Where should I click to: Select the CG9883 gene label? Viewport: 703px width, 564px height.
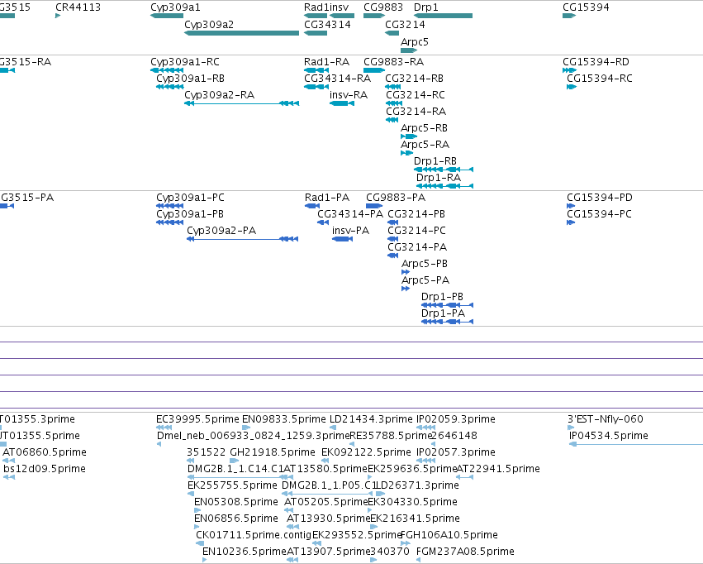[383, 7]
